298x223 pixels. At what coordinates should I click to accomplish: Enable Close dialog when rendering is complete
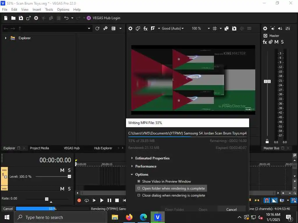tap(171, 195)
